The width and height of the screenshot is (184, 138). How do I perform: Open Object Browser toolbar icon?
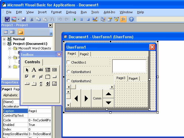tap(116, 19)
